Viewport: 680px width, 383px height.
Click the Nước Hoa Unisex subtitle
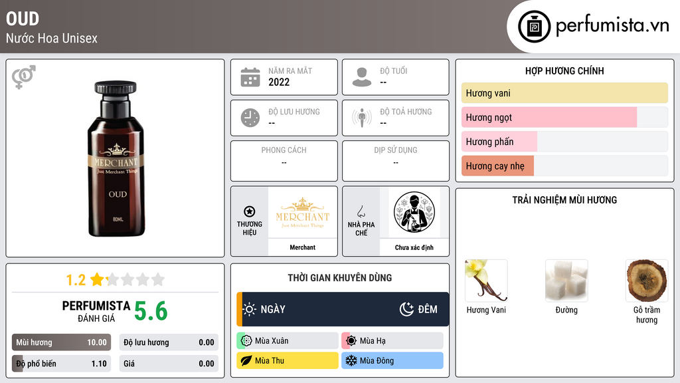(x=52, y=38)
